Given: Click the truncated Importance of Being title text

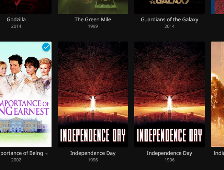Looking at the screenshot, I should 24,153.
